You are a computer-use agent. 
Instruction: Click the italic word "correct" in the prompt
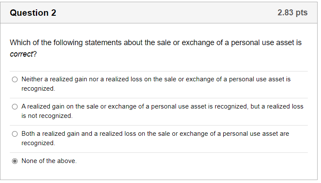tap(20, 54)
